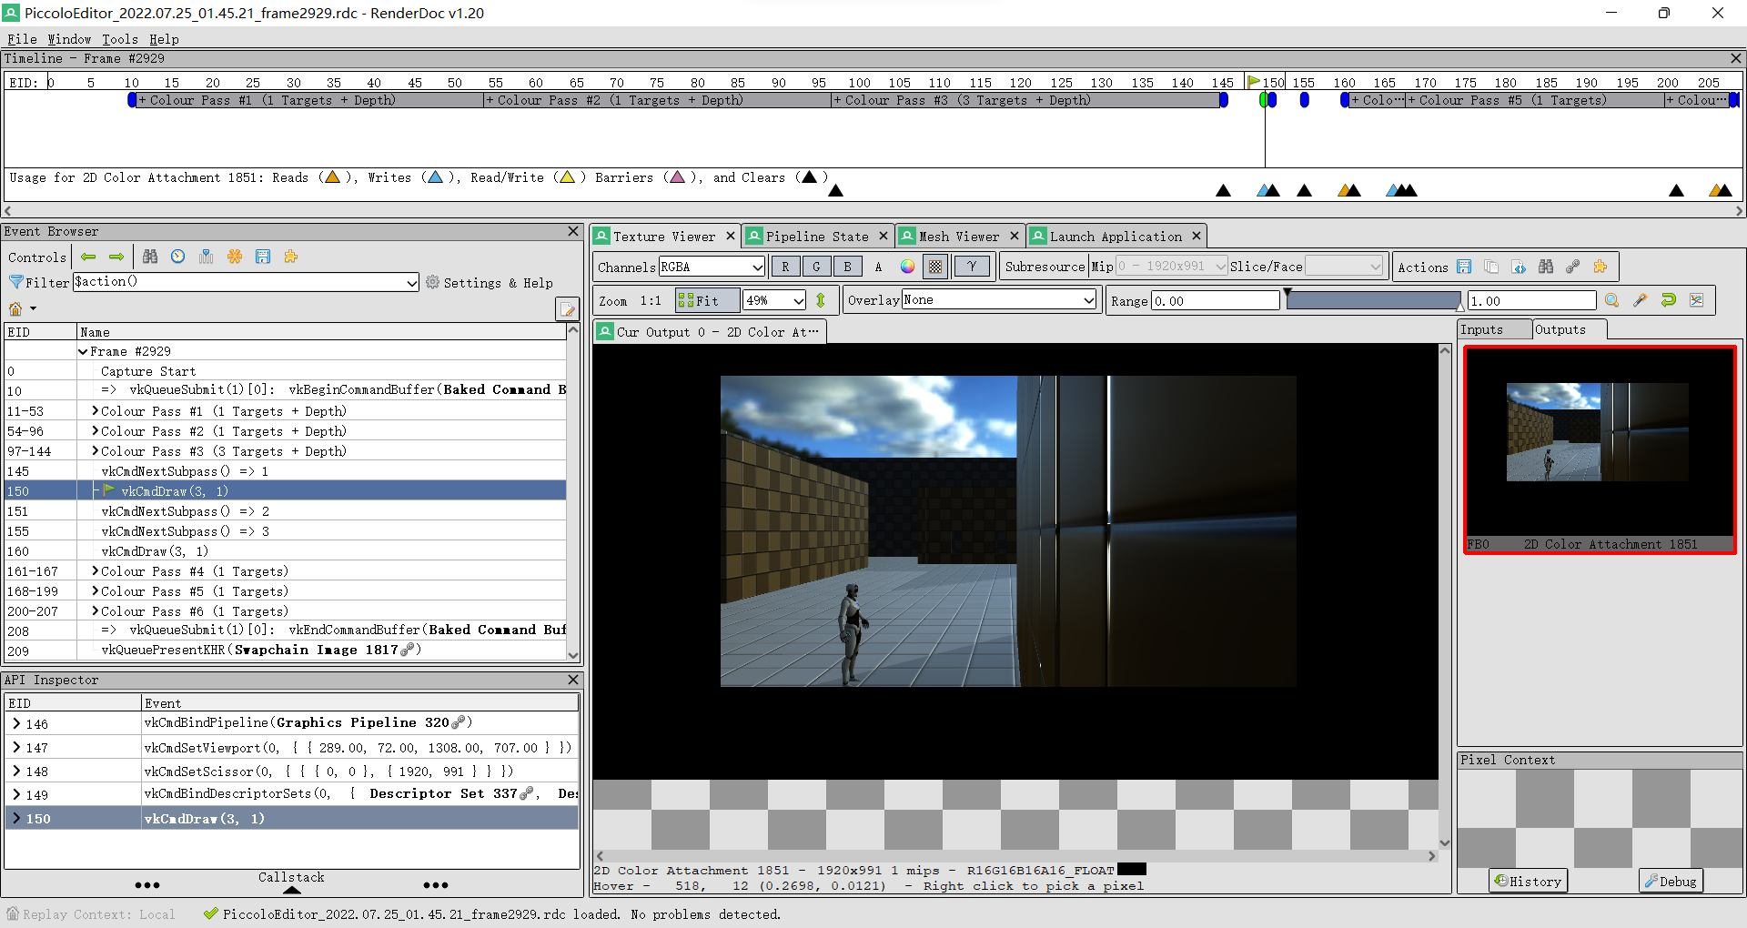Click the orange asterisk bookmark icon in Event Browser

pyautogui.click(x=235, y=257)
